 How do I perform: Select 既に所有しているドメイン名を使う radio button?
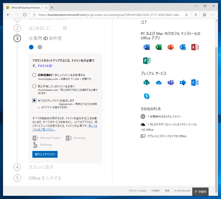coord(34,86)
